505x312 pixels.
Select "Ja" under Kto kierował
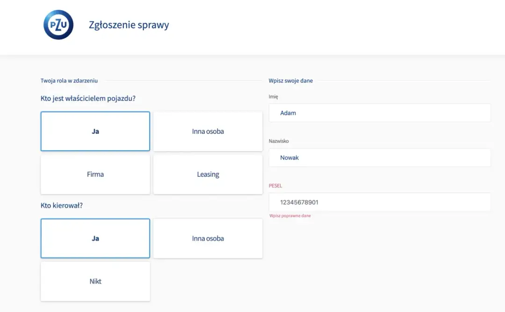(x=95, y=238)
